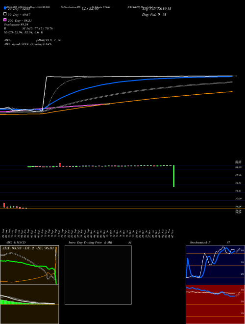Select the '200 Day - 38.21' label
245x324 pixels.
[20, 21]
